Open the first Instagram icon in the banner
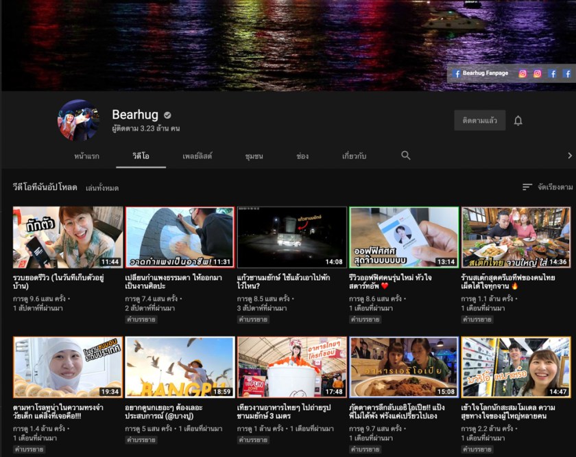Screen dimensions: 576x457 (x=523, y=73)
